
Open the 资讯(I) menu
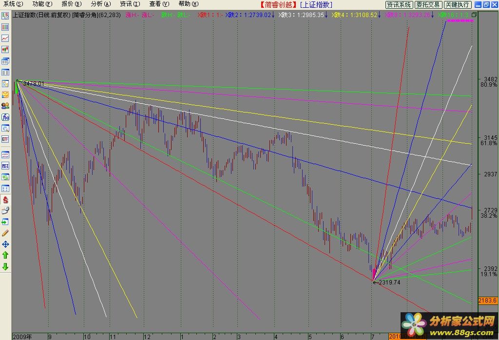coord(130,4)
